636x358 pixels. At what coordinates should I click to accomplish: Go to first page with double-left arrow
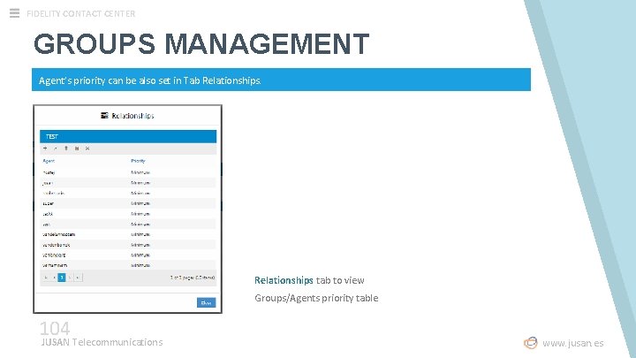click(x=46, y=278)
